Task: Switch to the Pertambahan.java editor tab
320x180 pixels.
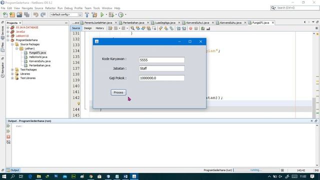Action: click(133, 22)
